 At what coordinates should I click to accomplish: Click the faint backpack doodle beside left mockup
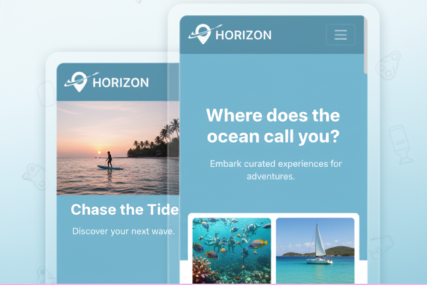47,93
